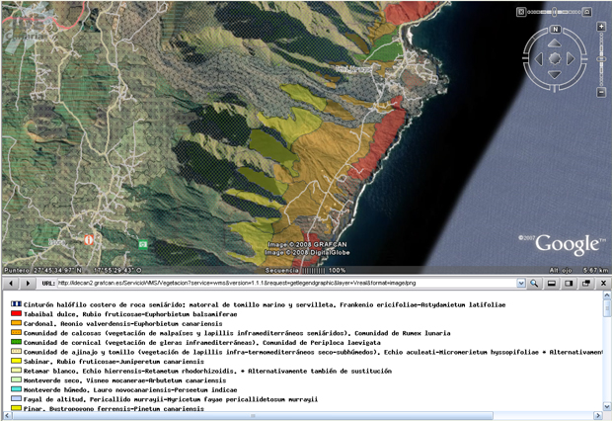This screenshot has width=612, height=421.
Task: Click the orange placemark icon on map
Action: point(89,239)
